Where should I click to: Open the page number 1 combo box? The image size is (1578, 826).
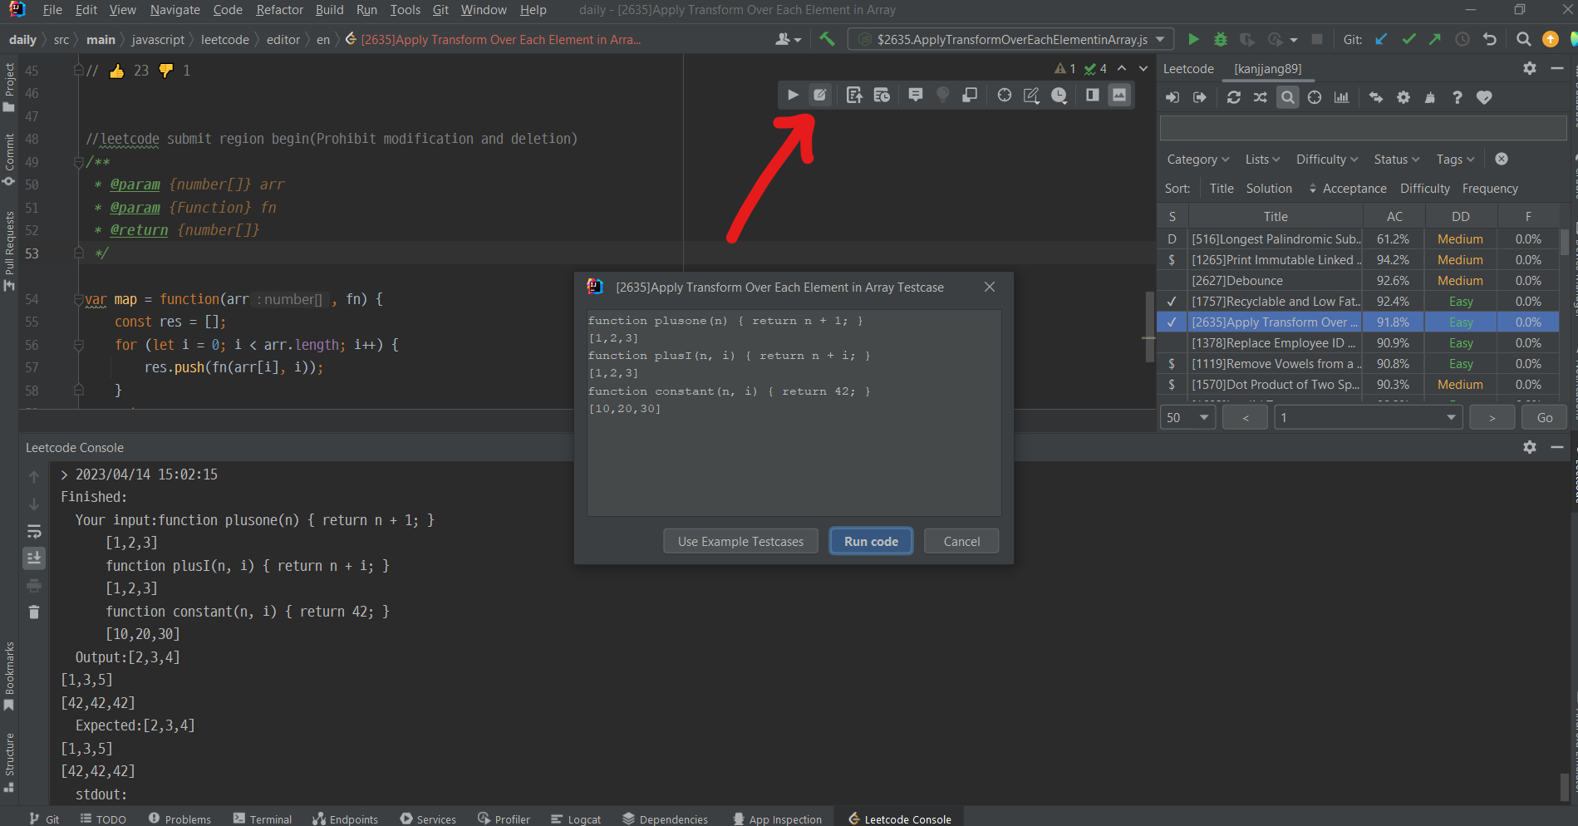[x=1369, y=417]
